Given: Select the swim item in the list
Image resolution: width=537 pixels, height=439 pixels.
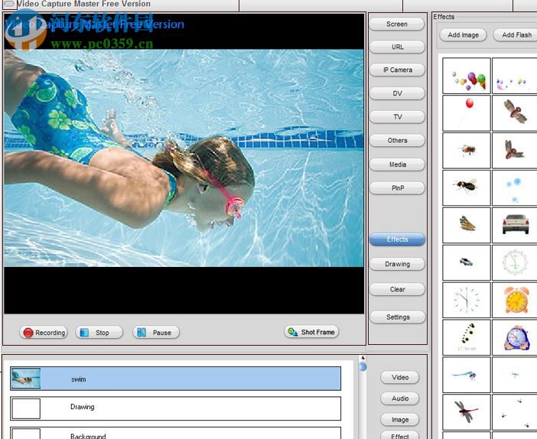Looking at the screenshot, I should pos(176,379).
